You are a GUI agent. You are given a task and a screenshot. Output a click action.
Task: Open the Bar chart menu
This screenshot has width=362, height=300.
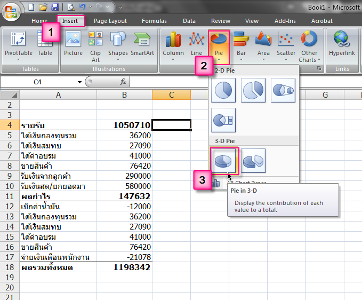point(241,46)
